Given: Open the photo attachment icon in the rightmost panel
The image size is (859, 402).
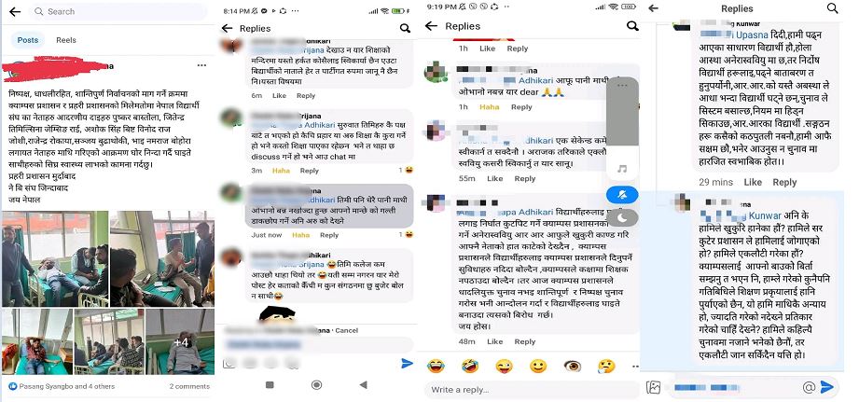Looking at the screenshot, I should [653, 387].
